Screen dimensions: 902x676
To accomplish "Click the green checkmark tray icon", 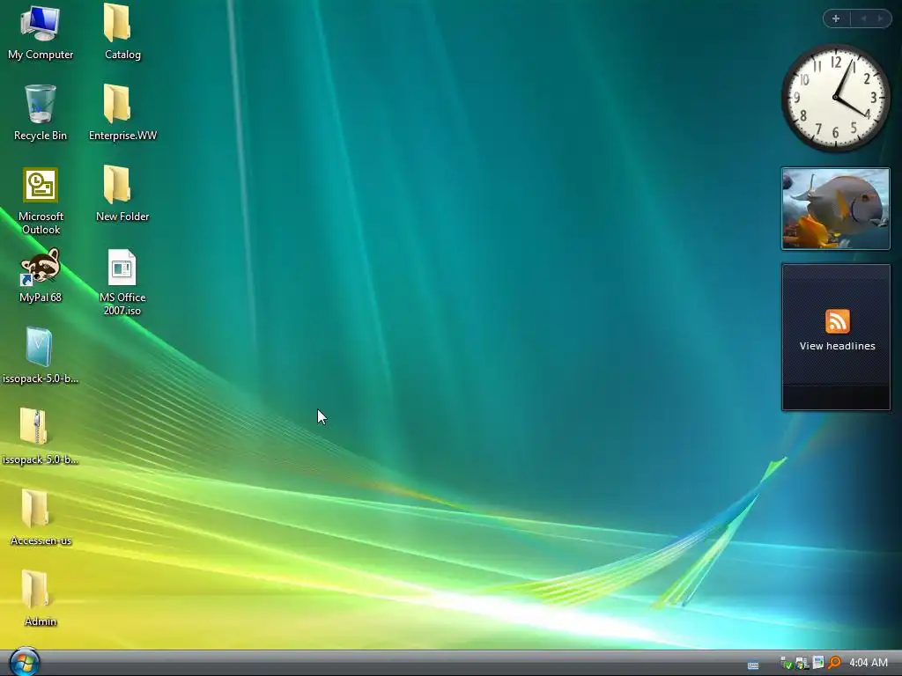I will 786,664.
